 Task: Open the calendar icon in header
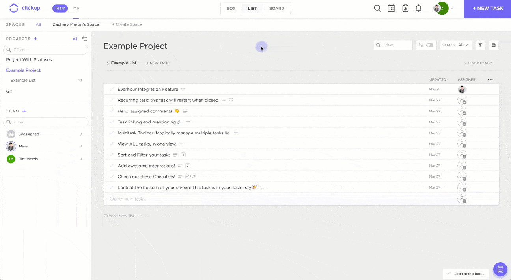(x=391, y=8)
